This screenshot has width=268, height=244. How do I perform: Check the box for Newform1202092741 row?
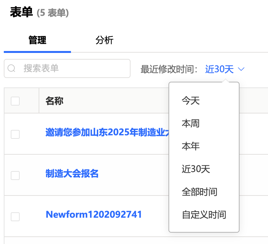[15, 216]
